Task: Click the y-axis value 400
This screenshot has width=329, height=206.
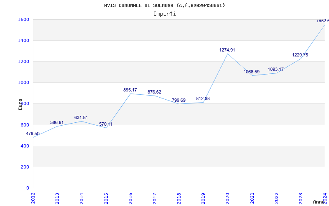Action: coord(25,146)
